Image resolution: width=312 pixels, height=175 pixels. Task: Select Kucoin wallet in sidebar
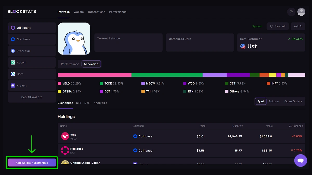click(x=32, y=62)
